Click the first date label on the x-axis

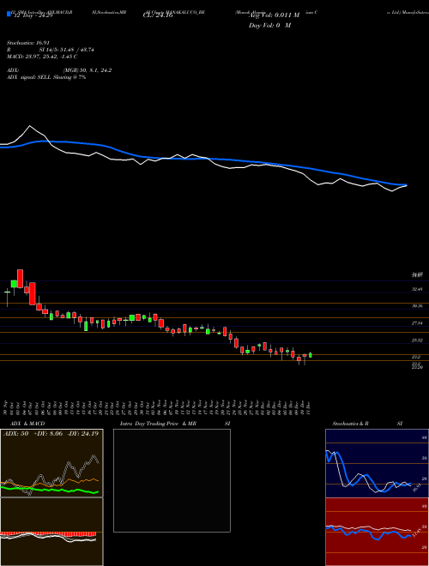pyautogui.click(x=7, y=407)
